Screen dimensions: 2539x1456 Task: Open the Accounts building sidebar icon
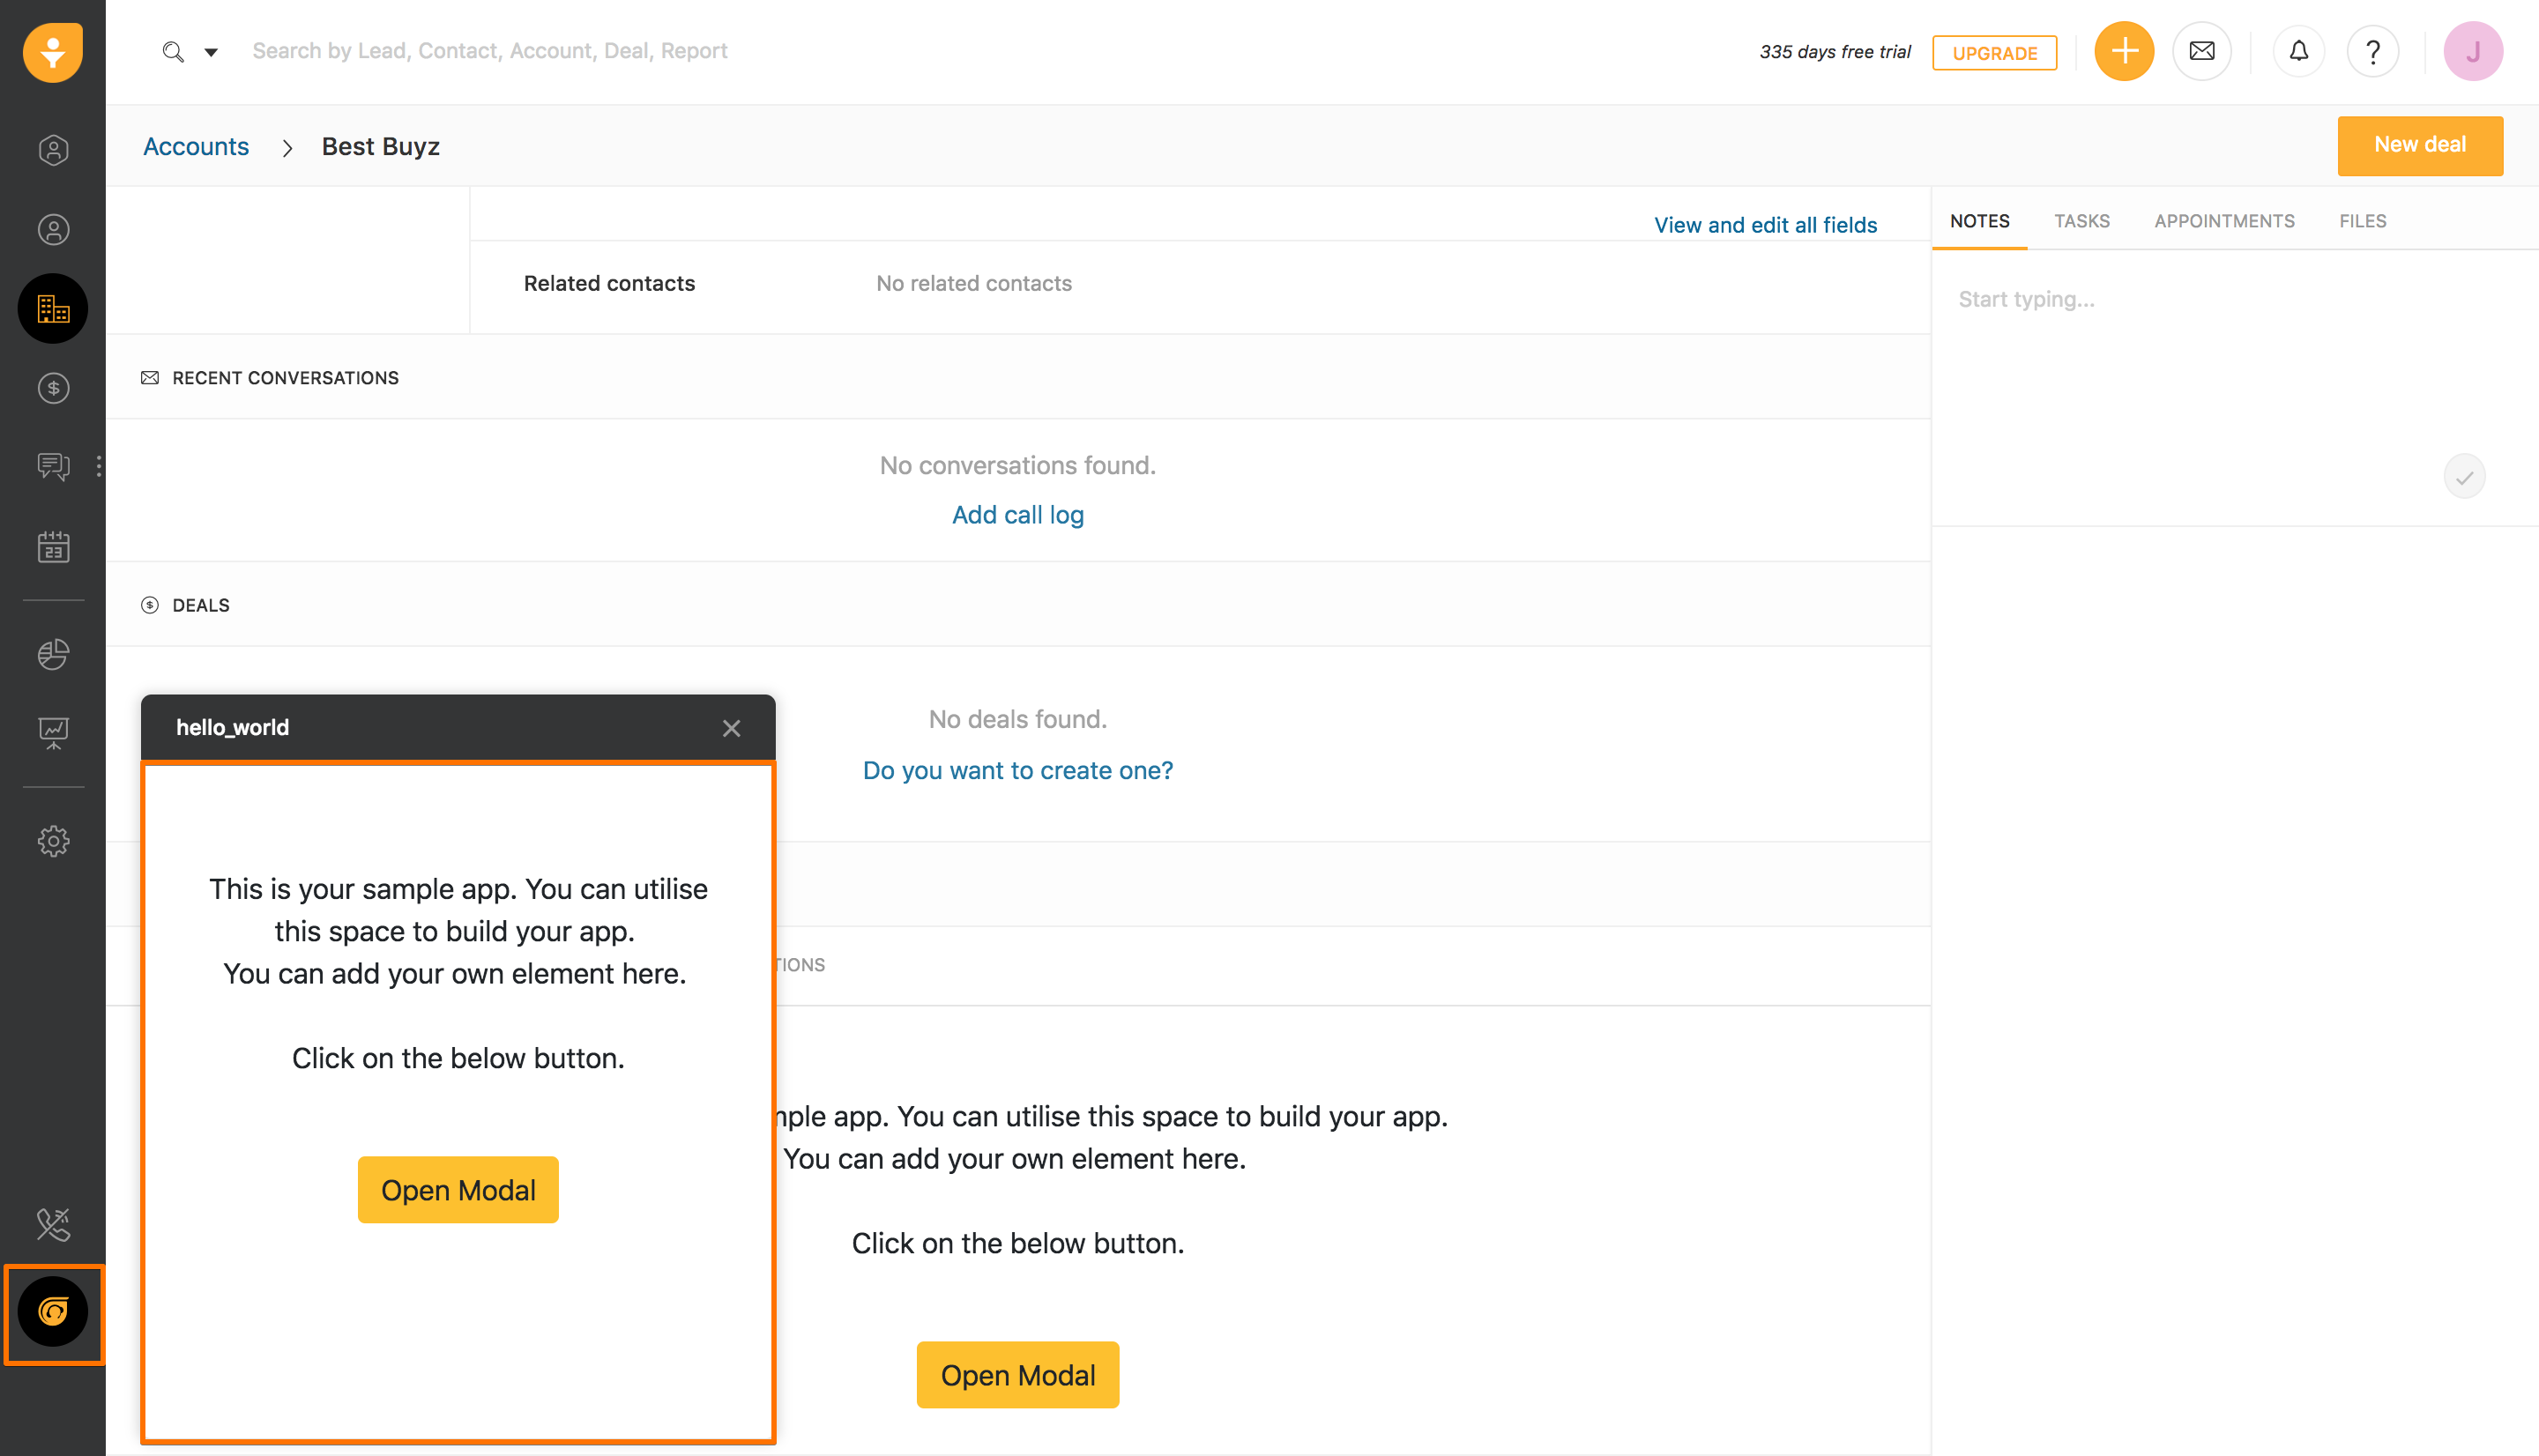(53, 308)
